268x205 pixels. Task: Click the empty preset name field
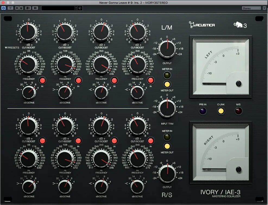point(58,8)
